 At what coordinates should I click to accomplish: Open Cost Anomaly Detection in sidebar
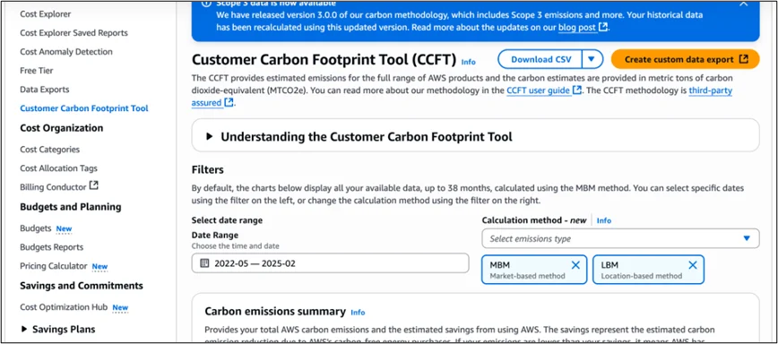point(66,52)
